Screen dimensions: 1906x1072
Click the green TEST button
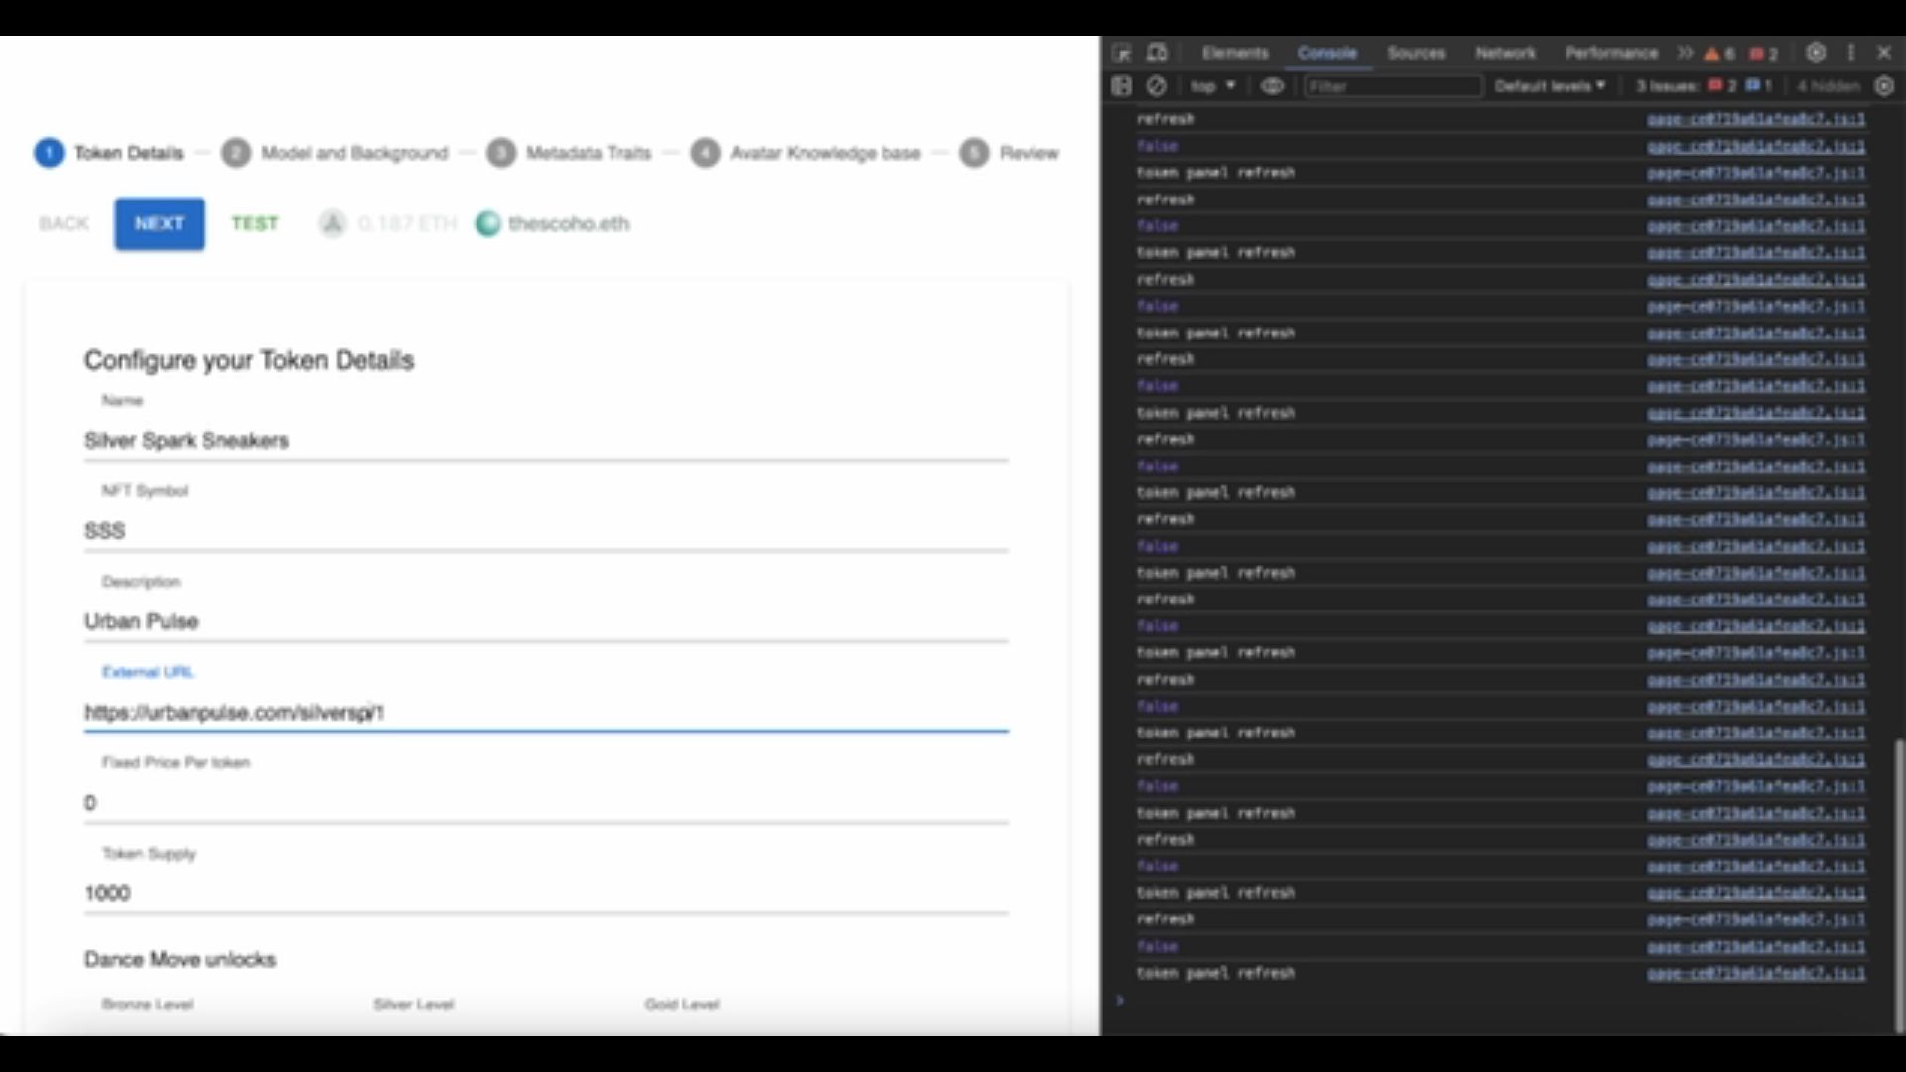coord(254,223)
